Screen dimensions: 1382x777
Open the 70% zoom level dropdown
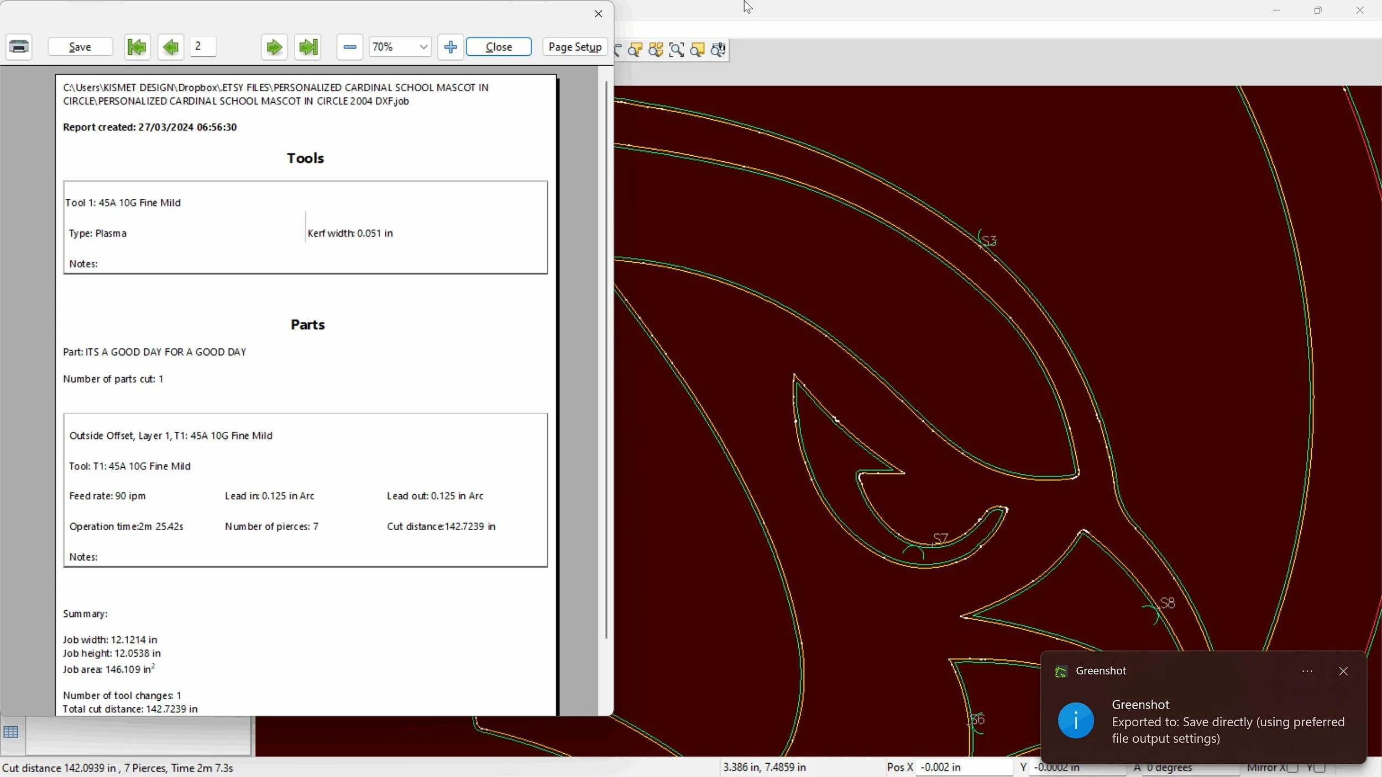pos(423,47)
